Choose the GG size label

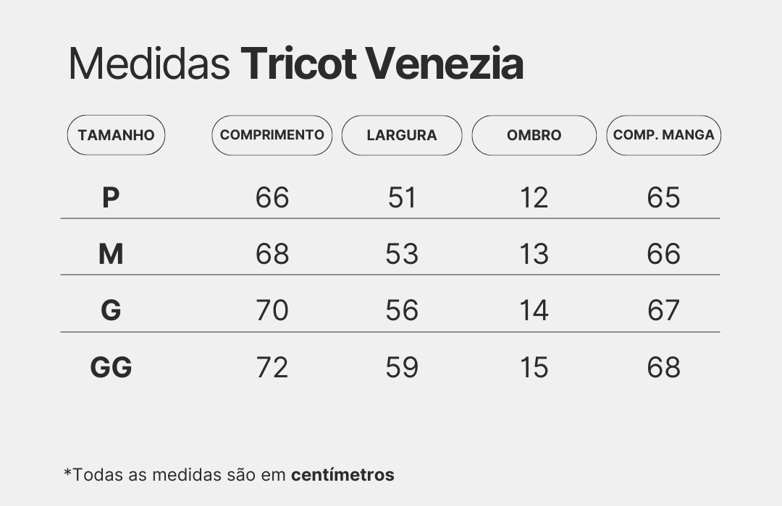[111, 367]
